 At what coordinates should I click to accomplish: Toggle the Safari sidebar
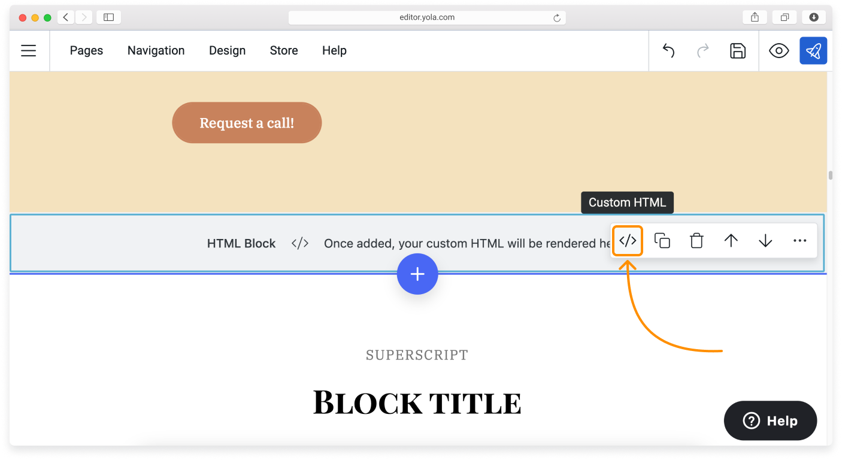point(108,17)
